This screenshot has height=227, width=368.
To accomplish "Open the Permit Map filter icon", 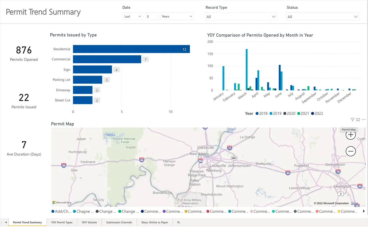I will point(352,120).
